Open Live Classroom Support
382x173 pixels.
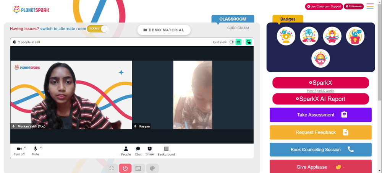point(324,7)
